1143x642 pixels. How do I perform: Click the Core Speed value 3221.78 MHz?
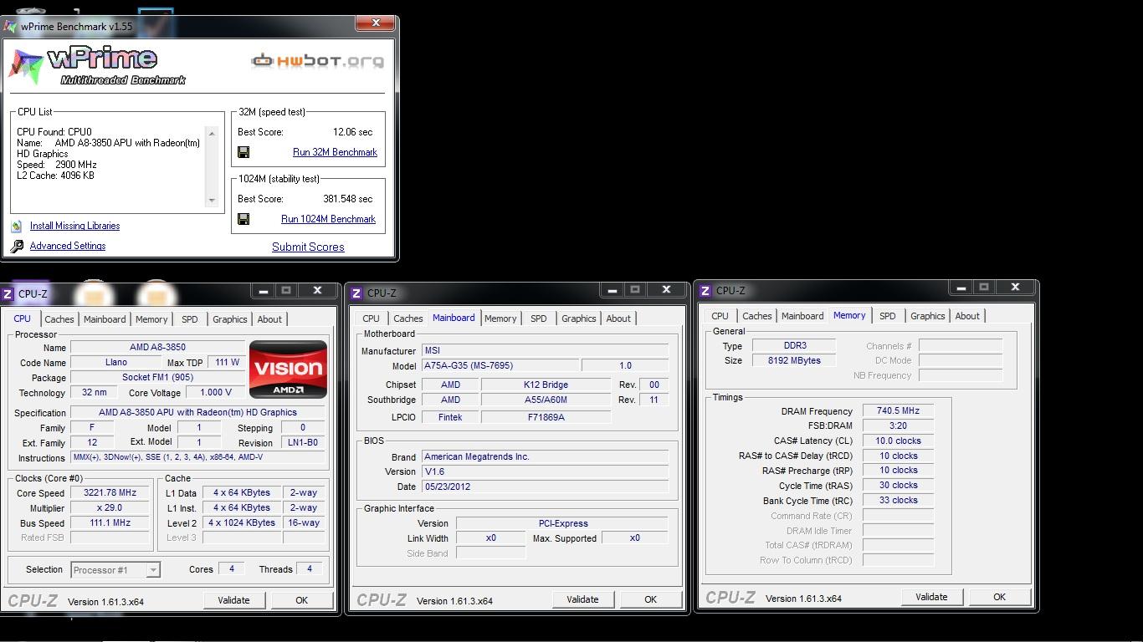pyautogui.click(x=110, y=492)
